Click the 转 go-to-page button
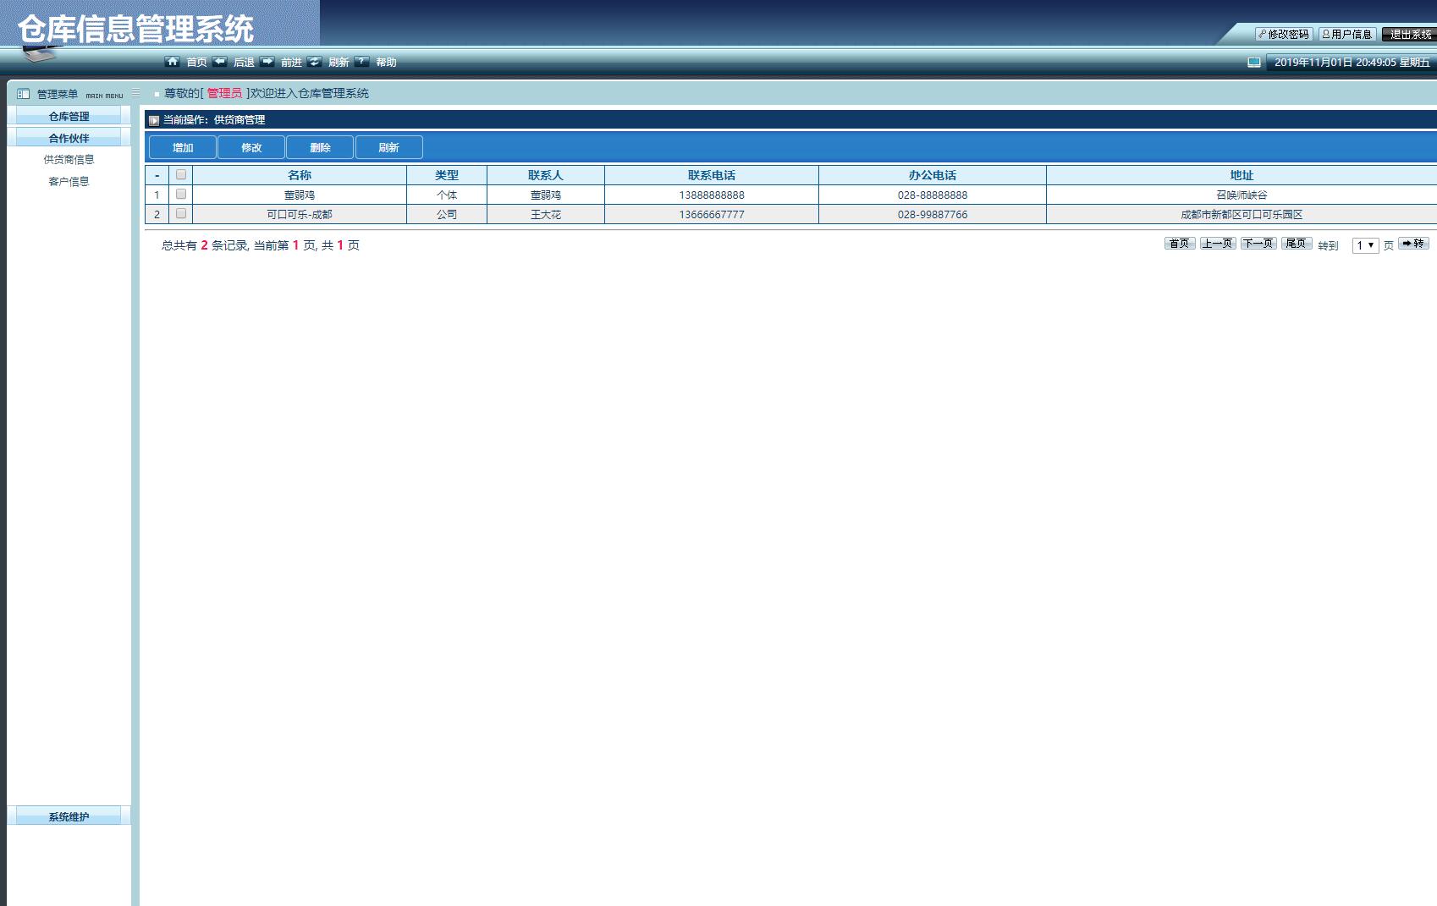This screenshot has height=906, width=1437. (1413, 244)
